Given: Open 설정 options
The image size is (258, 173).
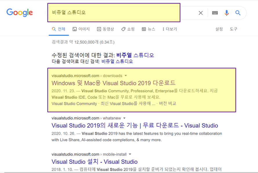Looking at the screenshot, I should pos(219,29).
